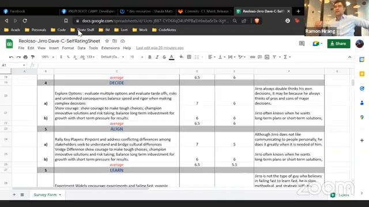The image size is (369, 207).
Task: Open horizontal align dropdown
Action: tap(212, 57)
